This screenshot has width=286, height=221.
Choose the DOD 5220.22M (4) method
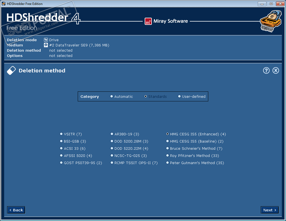pyautogui.click(x=129, y=149)
